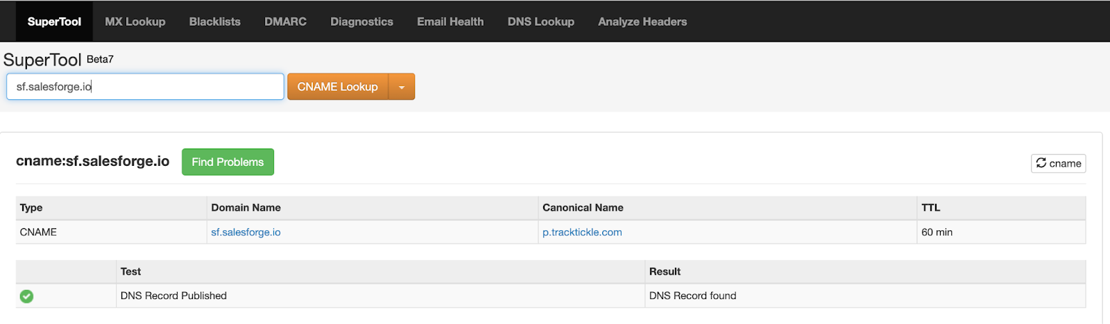Image resolution: width=1110 pixels, height=324 pixels.
Task: Open the CNAME Lookup dropdown arrow
Action: click(x=402, y=87)
